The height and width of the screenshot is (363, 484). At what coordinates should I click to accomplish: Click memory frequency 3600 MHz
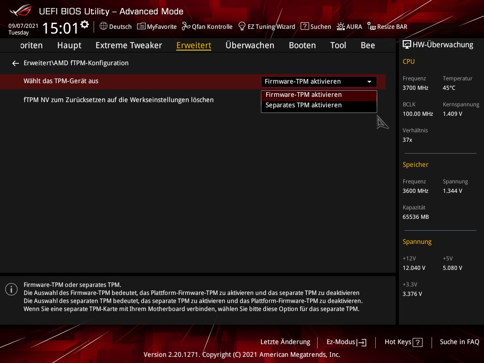click(x=415, y=191)
